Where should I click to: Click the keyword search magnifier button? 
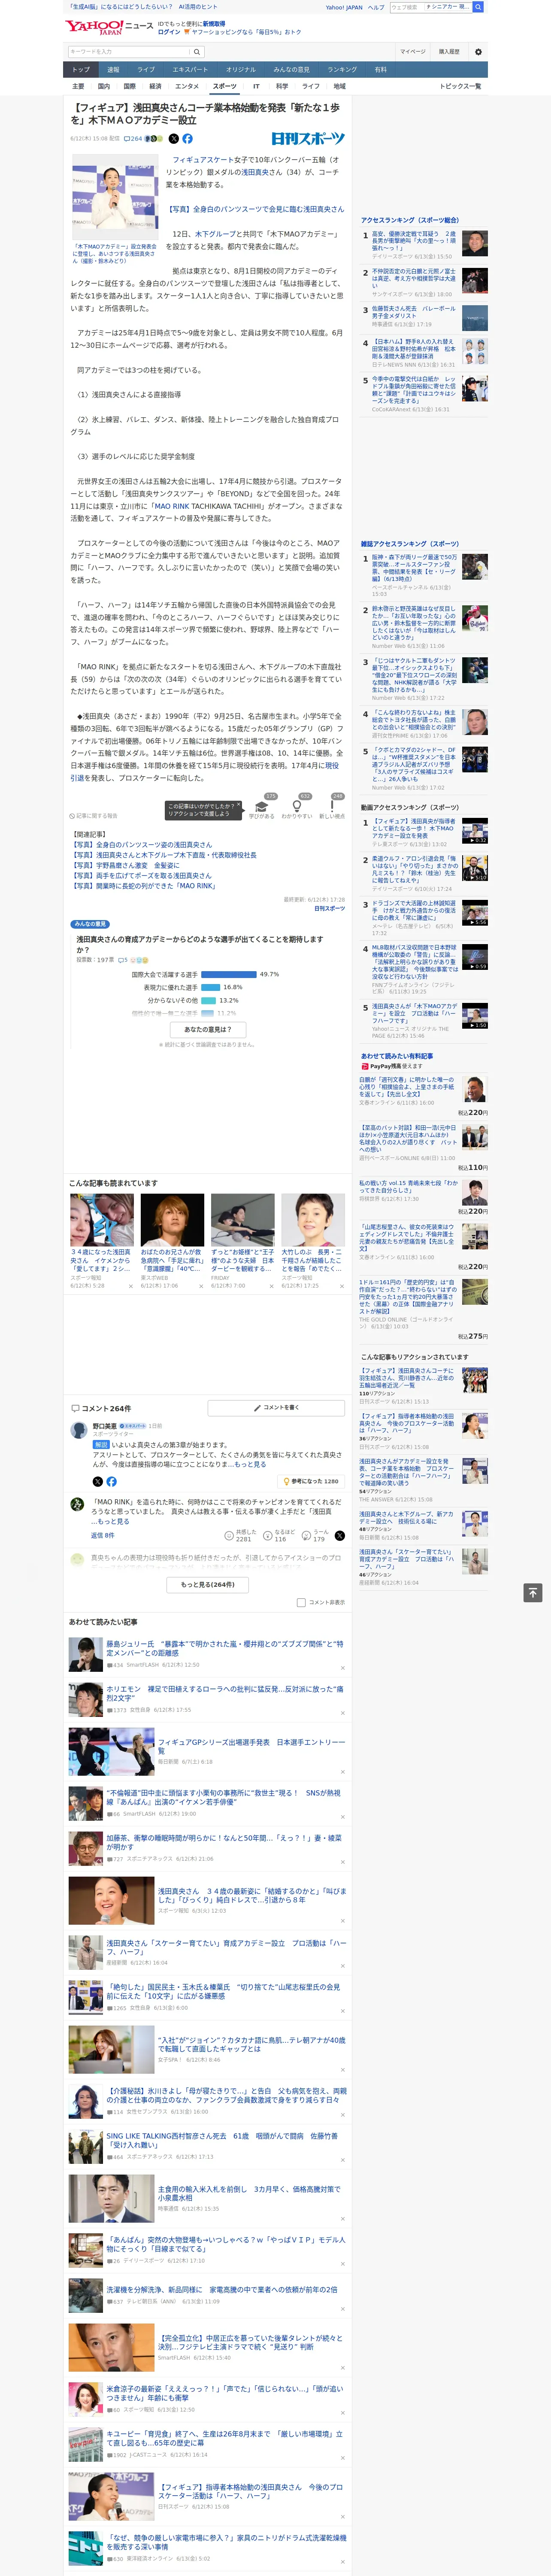pos(197,51)
